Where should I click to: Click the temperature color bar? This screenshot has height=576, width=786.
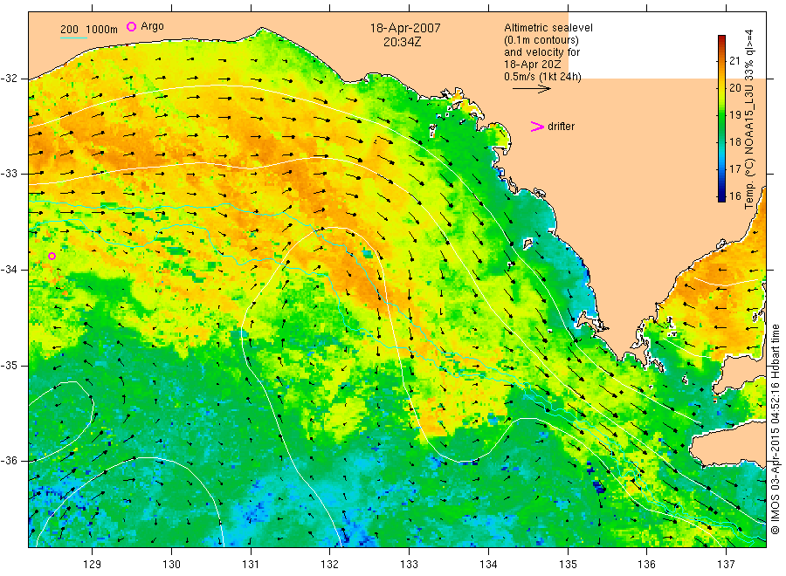pyautogui.click(x=721, y=118)
